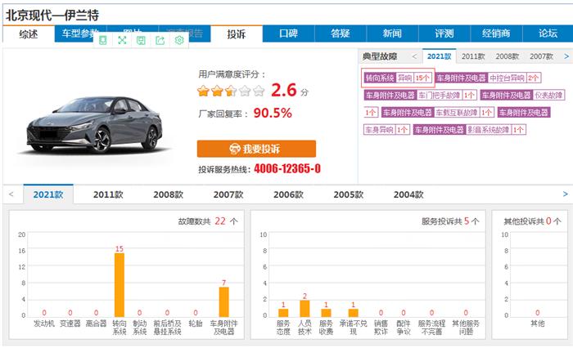
Task: Select 2011款 in the 典型故障 panel
Action: (x=473, y=56)
